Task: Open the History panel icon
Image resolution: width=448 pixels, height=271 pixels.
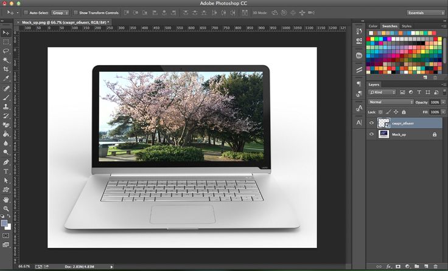Action: click(359, 31)
